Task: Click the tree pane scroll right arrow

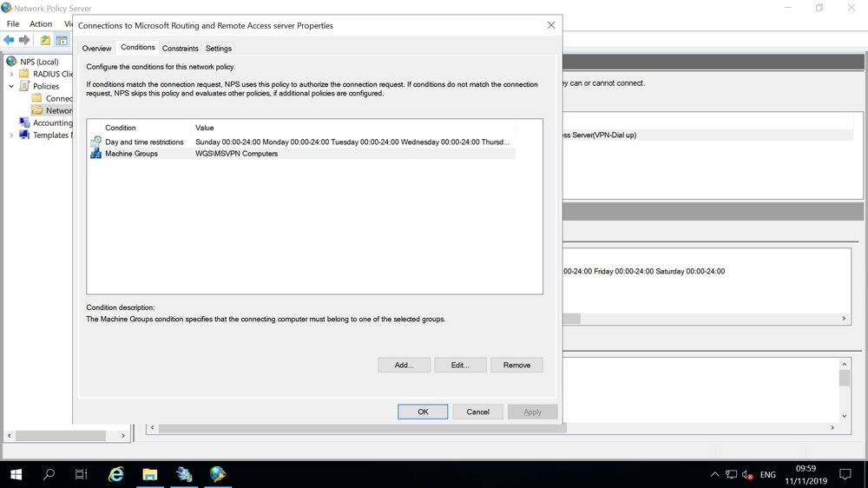Action: (123, 436)
